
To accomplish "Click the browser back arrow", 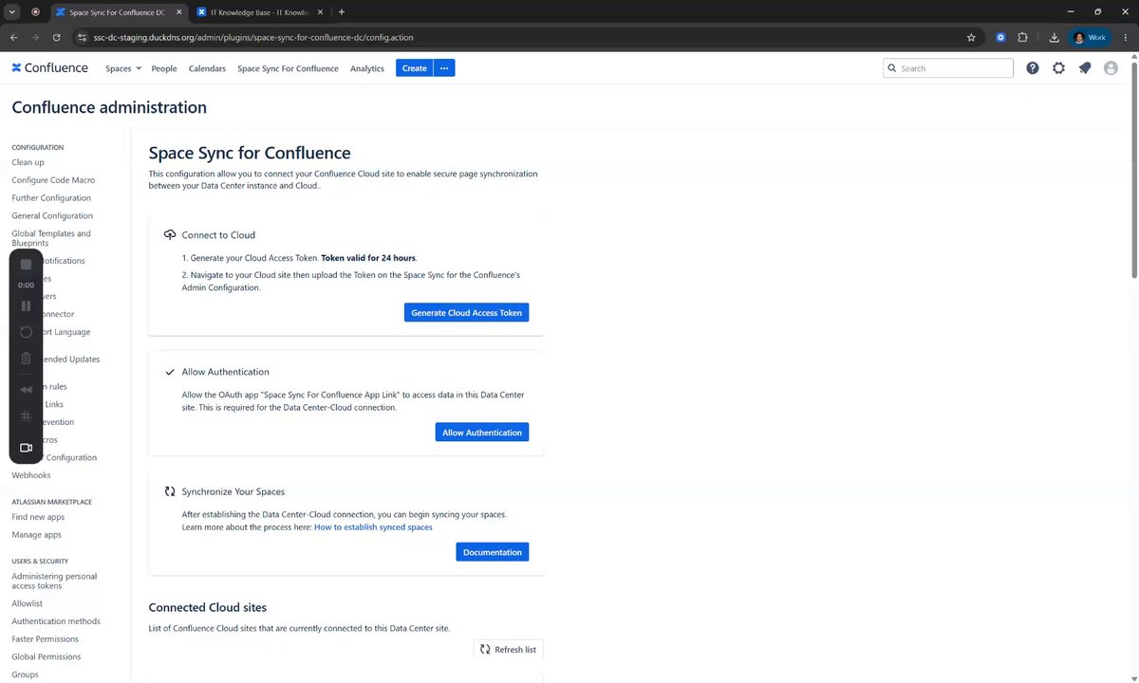I will [x=14, y=38].
